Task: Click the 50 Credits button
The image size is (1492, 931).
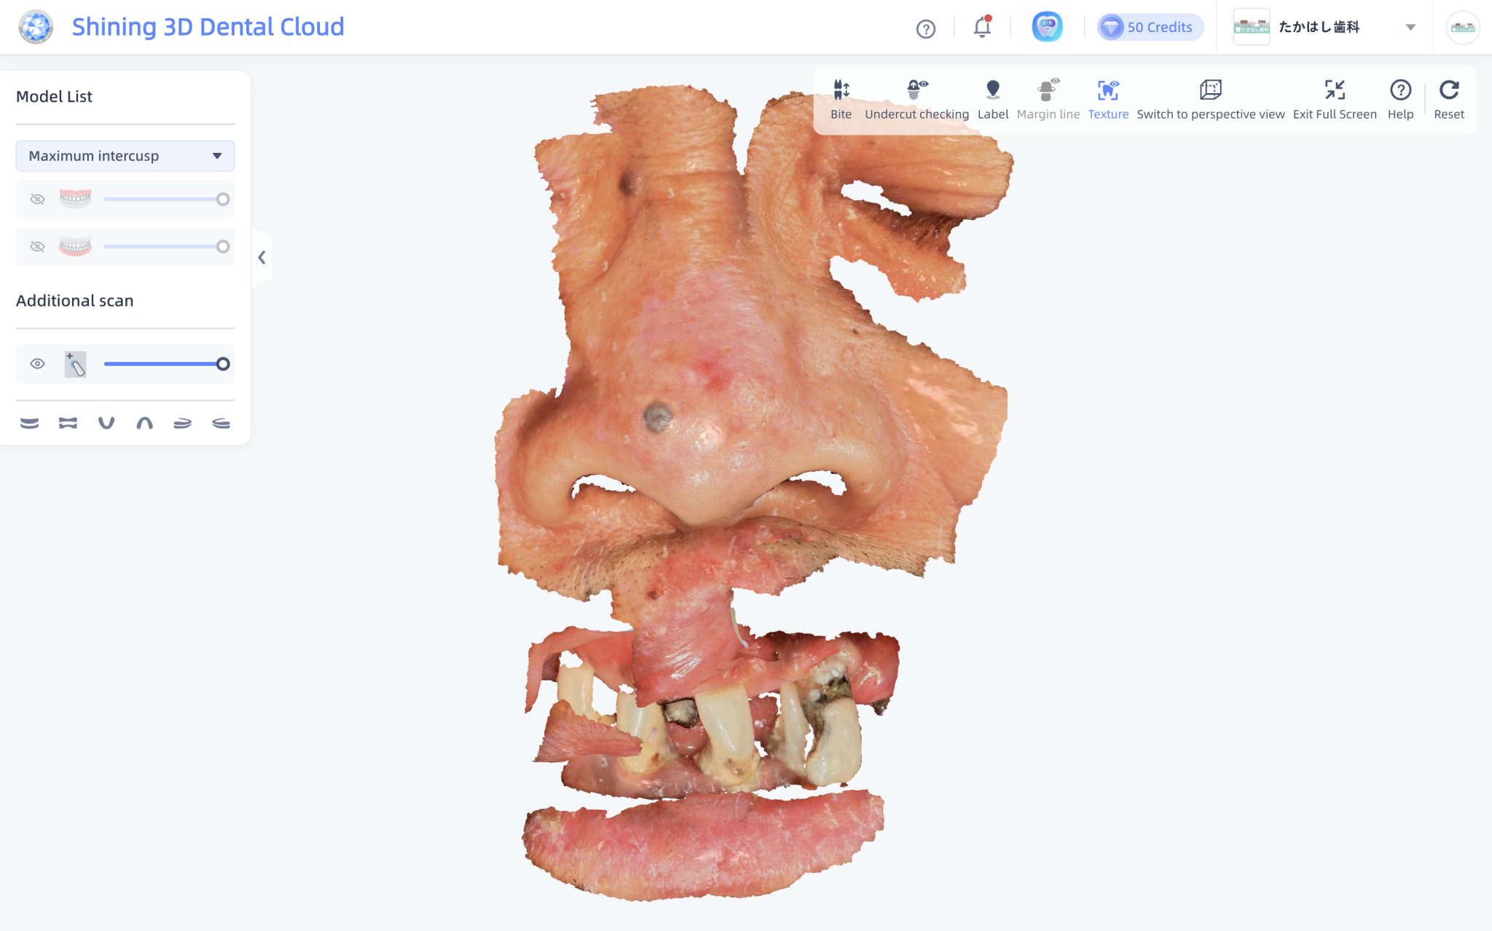Action: (x=1150, y=28)
